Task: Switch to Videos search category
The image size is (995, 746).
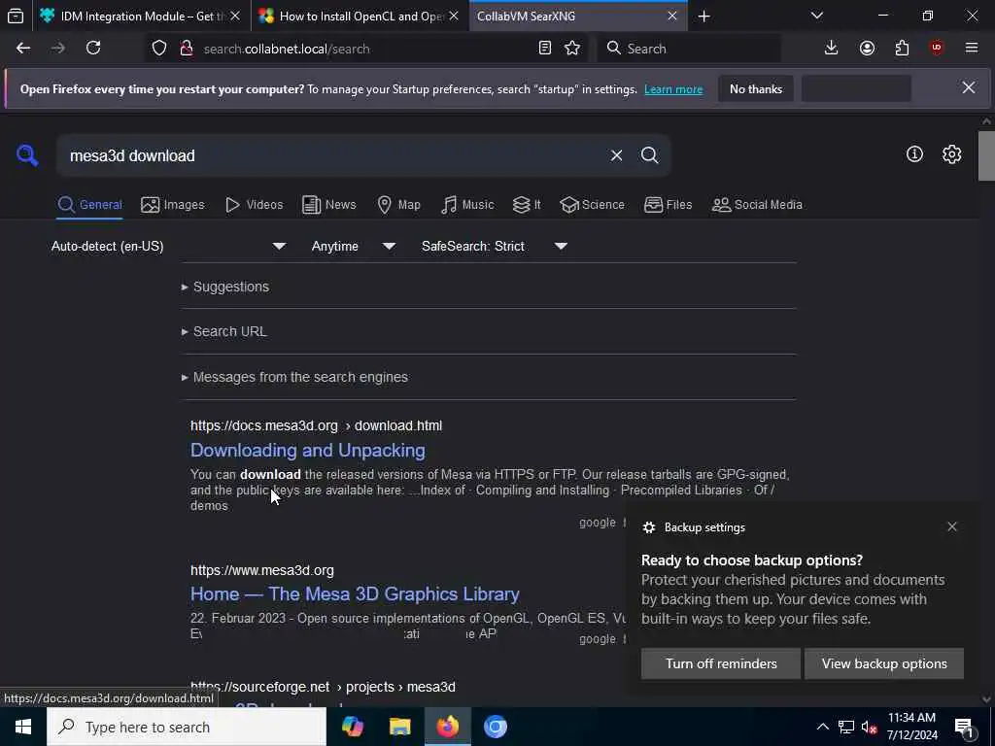Action: 254,205
